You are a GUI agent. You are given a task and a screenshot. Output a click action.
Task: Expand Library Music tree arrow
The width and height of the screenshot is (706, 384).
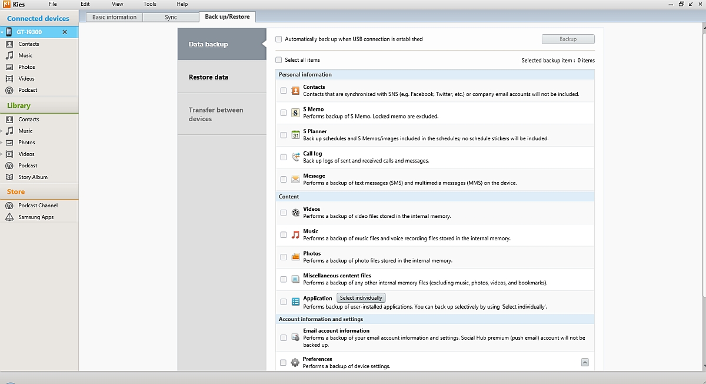(2, 131)
